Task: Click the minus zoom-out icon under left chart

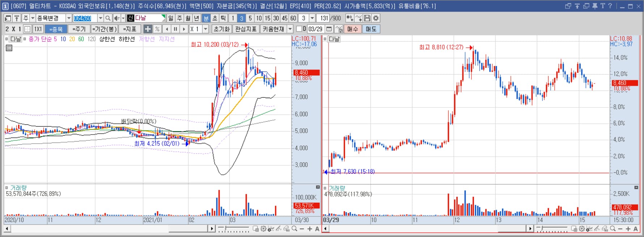Action: 302,229
